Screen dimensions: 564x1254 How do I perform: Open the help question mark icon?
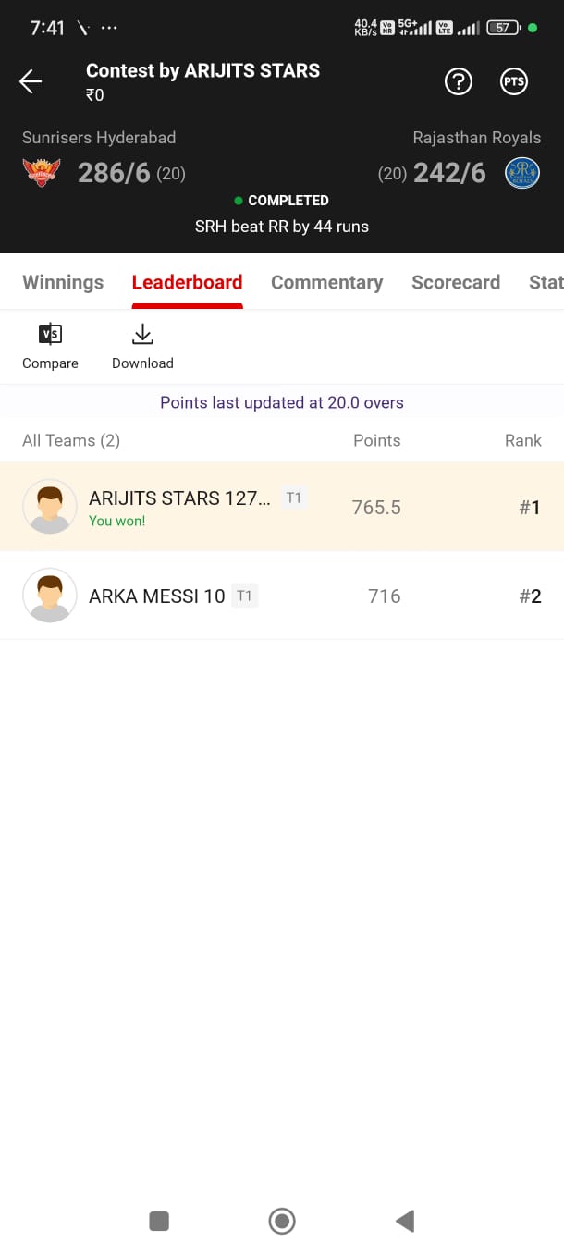[458, 81]
